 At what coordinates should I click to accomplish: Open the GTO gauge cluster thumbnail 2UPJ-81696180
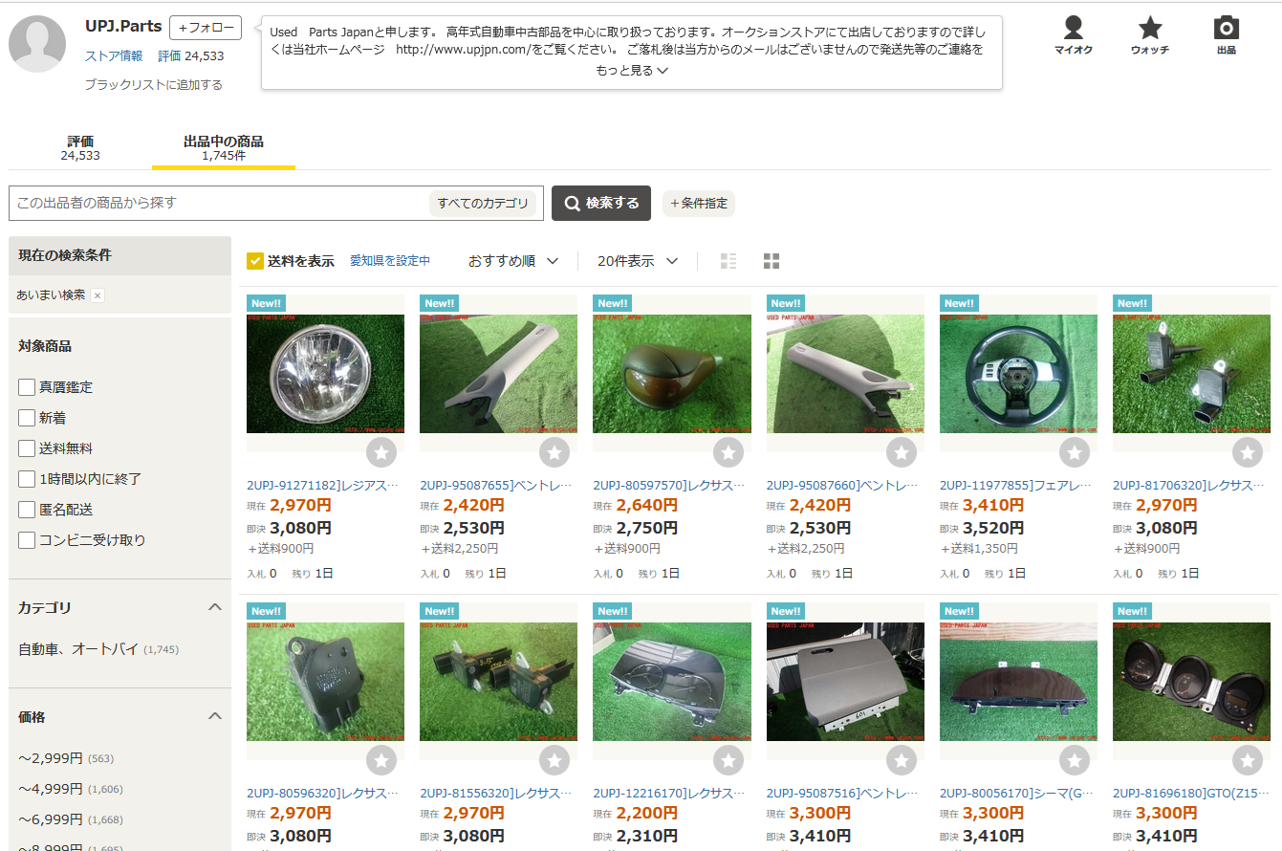tap(1191, 682)
